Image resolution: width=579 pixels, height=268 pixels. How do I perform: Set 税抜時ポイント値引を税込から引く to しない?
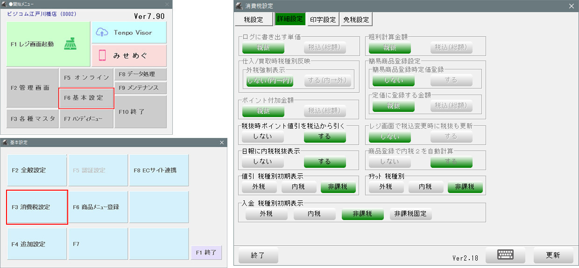[x=263, y=137]
